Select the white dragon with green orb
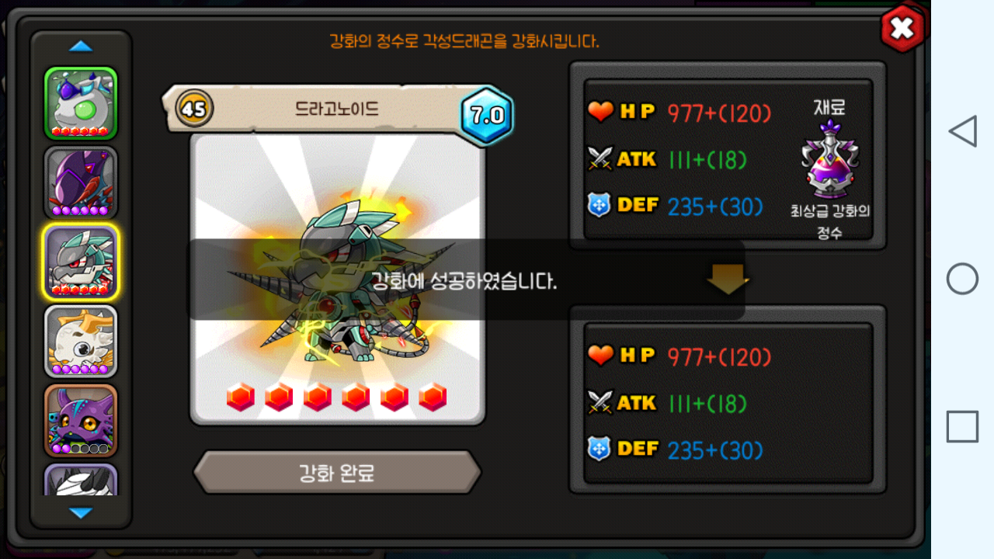Viewport: 994px width, 559px height. [x=81, y=103]
